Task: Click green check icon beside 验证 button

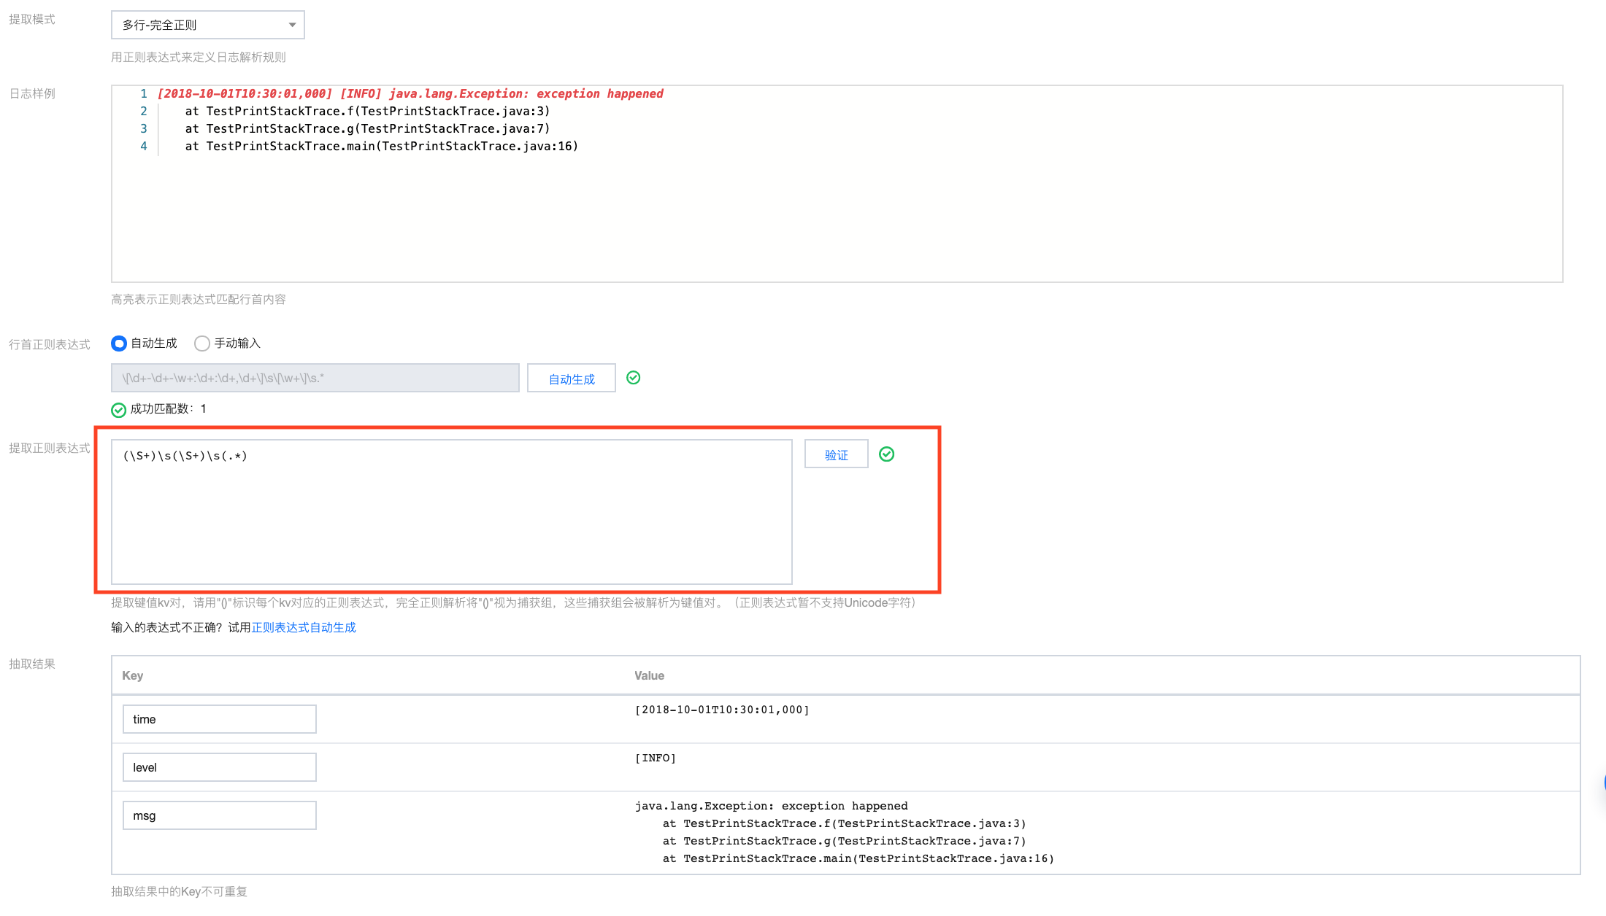Action: 886,454
